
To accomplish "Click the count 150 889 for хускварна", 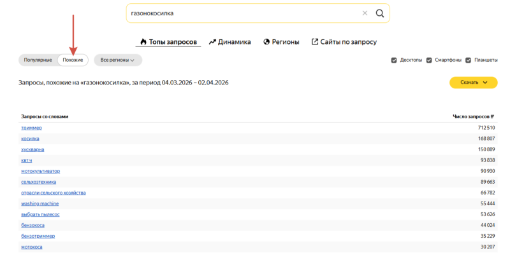I will click(x=486, y=149).
